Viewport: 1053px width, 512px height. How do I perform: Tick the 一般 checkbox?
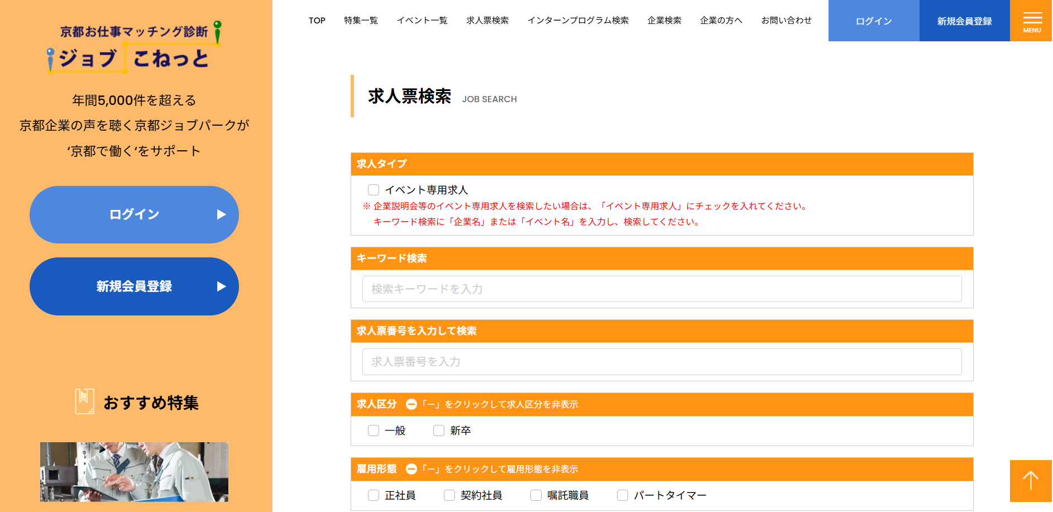pos(374,430)
